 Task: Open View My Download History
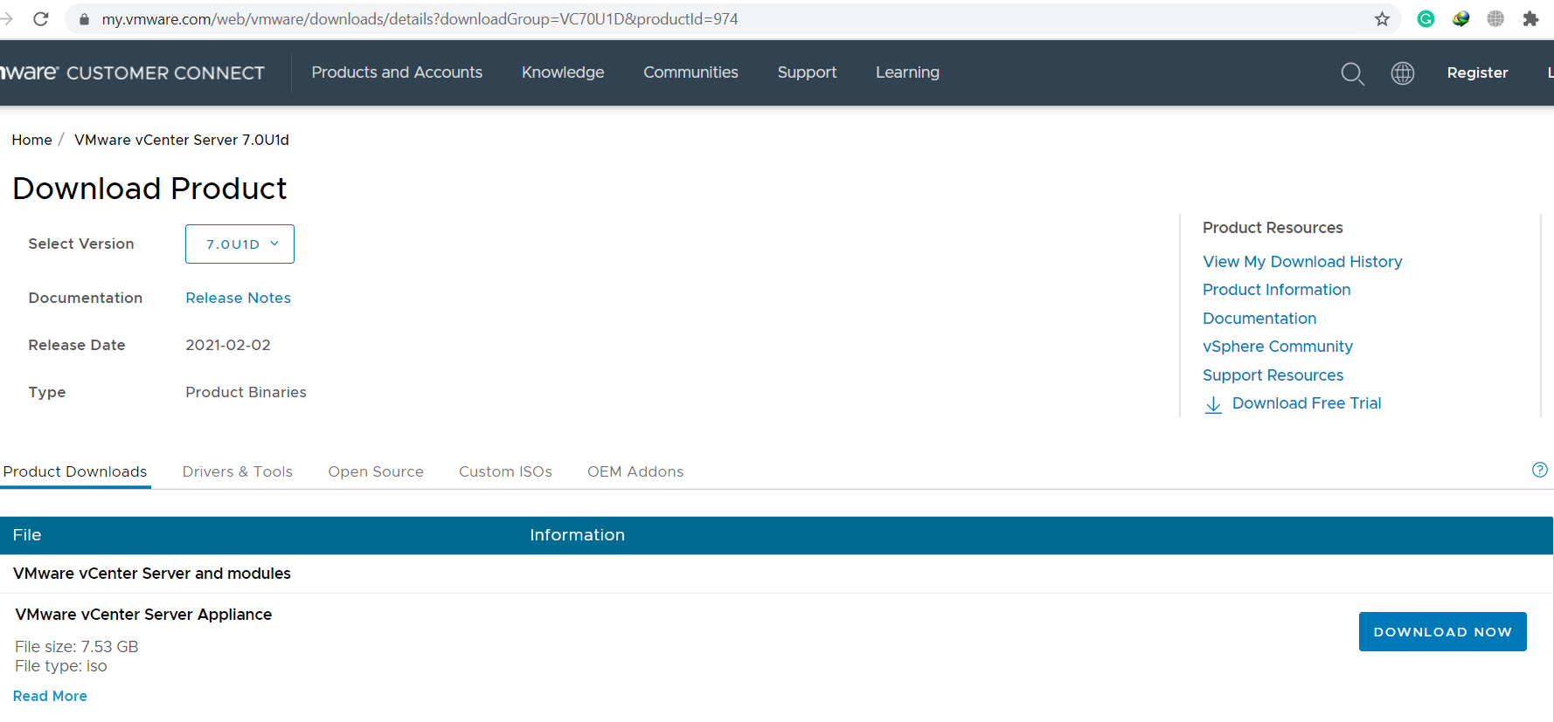1302,262
